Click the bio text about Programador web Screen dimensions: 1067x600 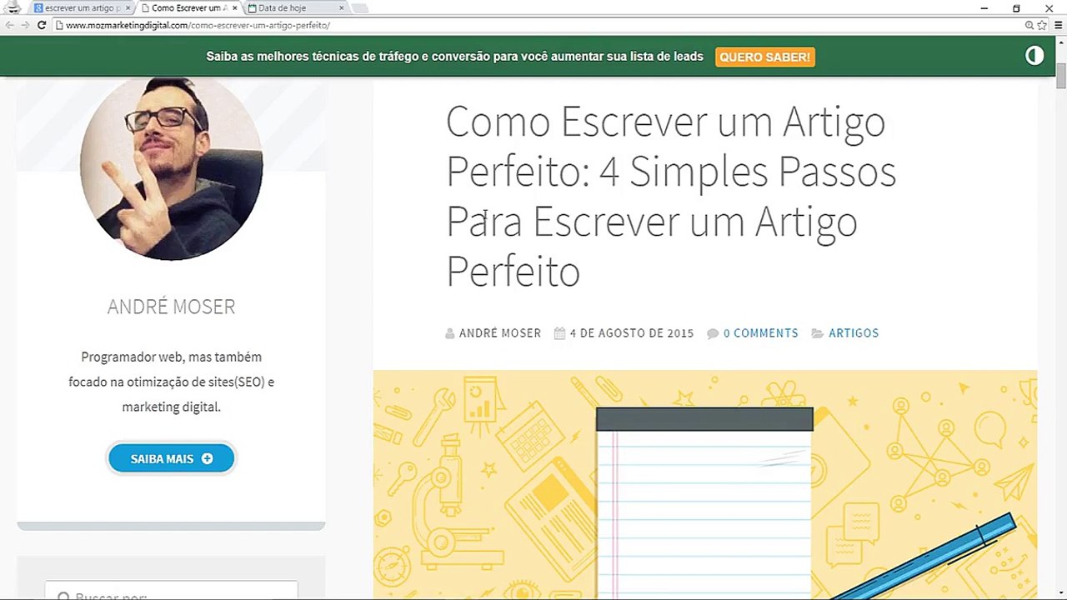pos(171,382)
